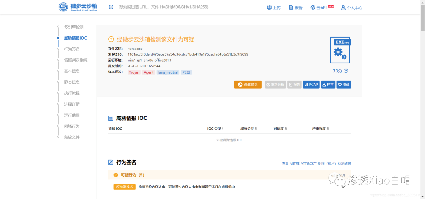425x199 pixels.
Task: Click the 运行环境 value win7_sp1_enx86_office2013
Action: pos(149,60)
